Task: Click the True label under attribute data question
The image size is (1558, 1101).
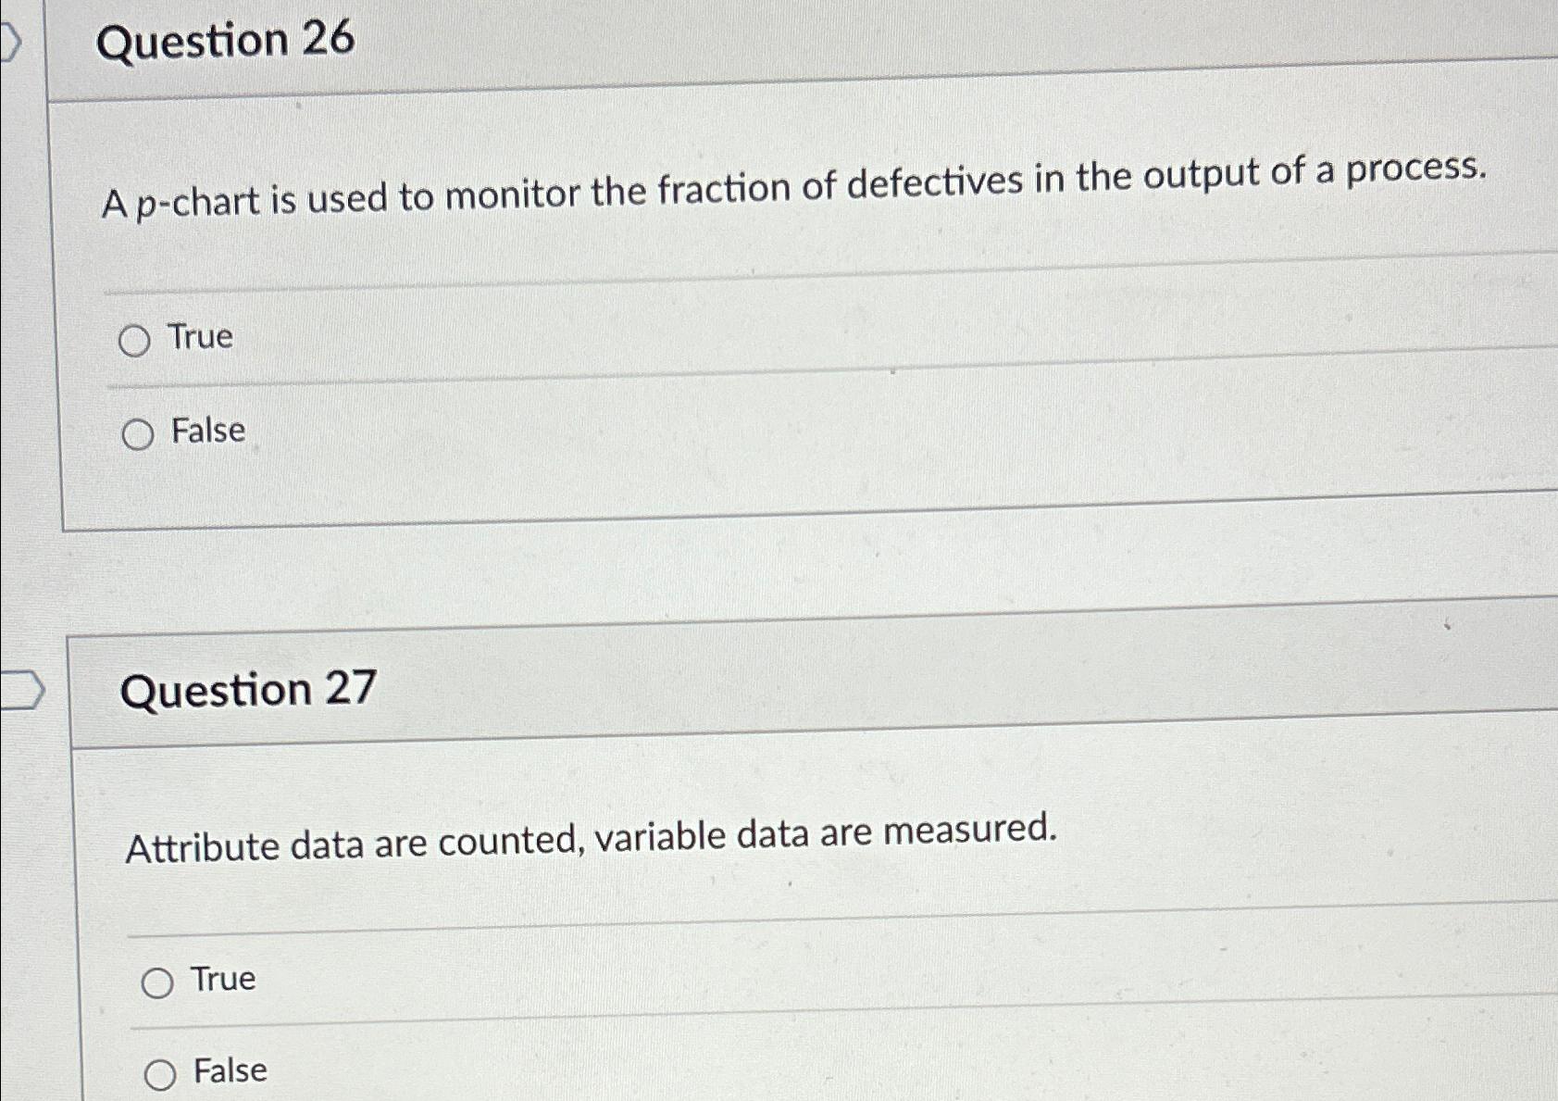Action: coord(223,979)
